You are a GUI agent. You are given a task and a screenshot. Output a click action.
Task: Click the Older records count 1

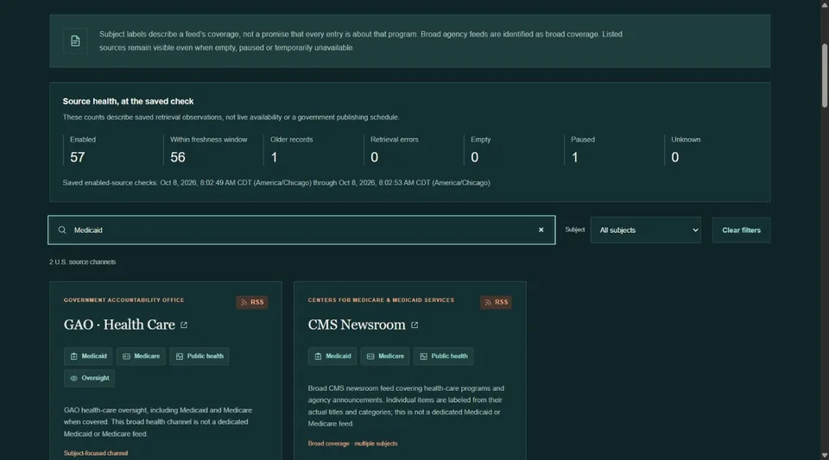point(274,157)
